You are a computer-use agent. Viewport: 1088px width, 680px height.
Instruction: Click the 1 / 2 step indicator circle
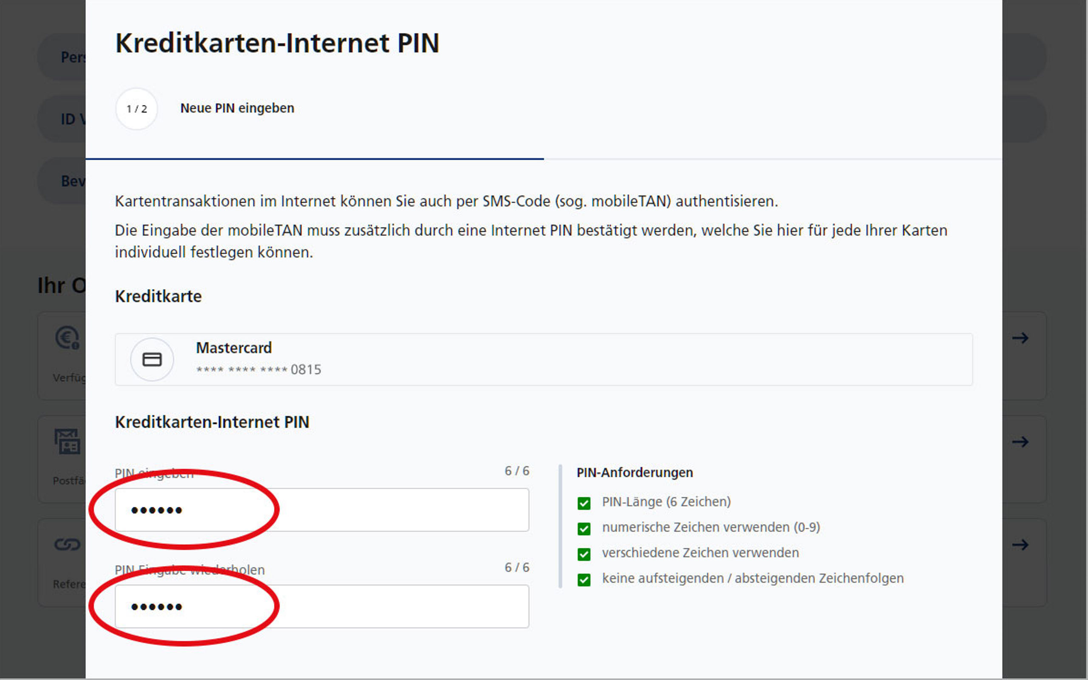[137, 109]
